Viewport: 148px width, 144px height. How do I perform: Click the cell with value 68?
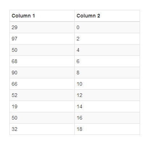coord(42,61)
